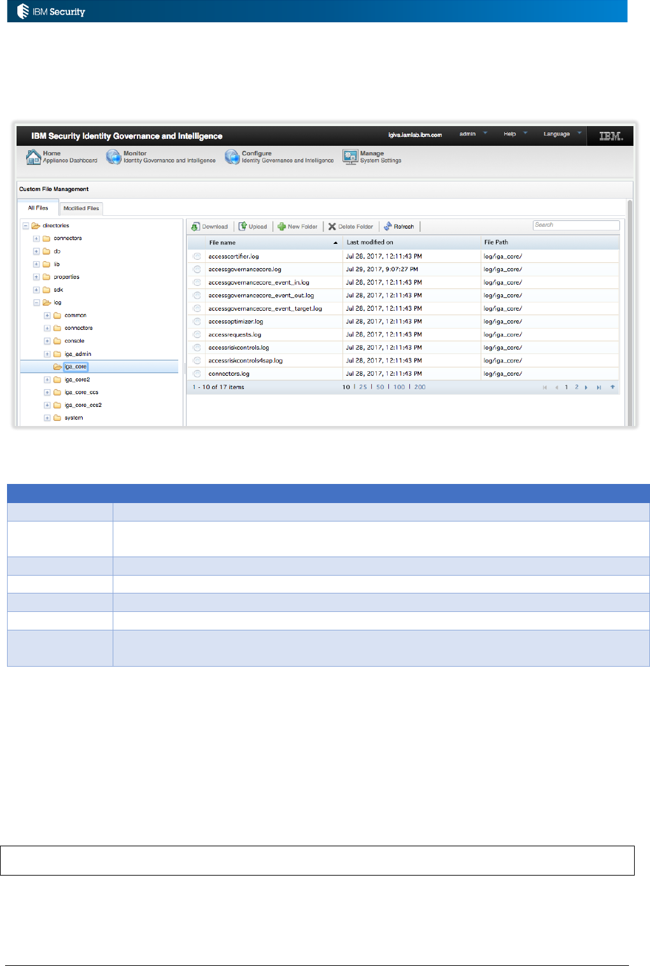The width and height of the screenshot is (650, 966).
Task: Click the New Folder plus icon
Action: [x=281, y=227]
